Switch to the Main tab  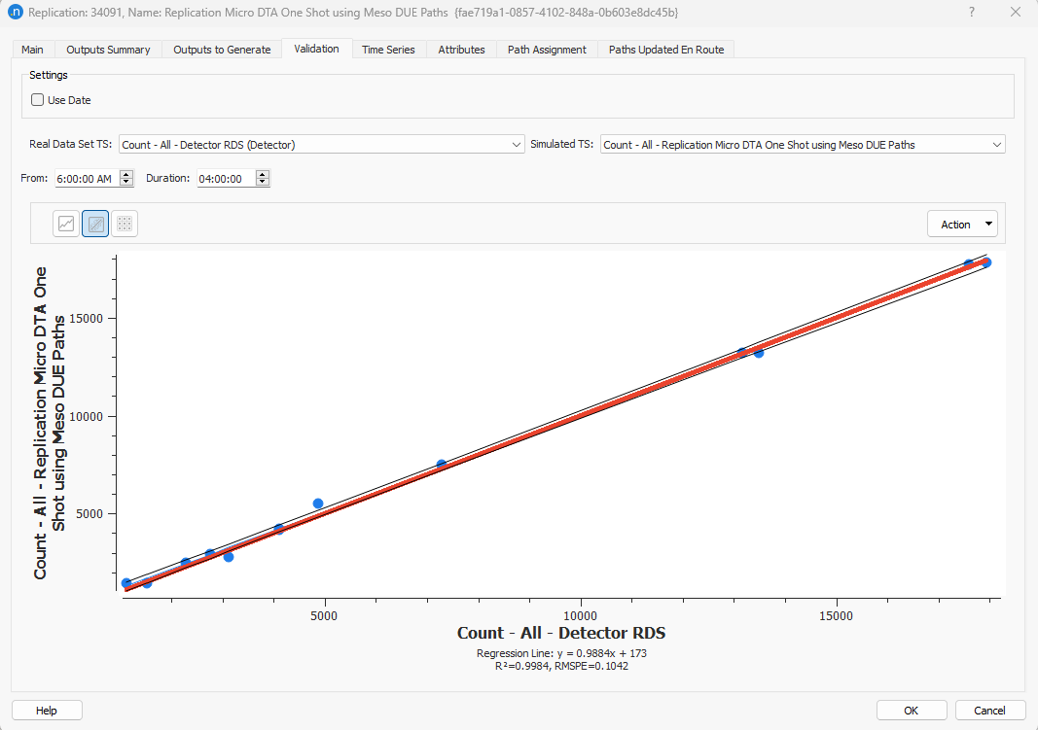[x=32, y=49]
